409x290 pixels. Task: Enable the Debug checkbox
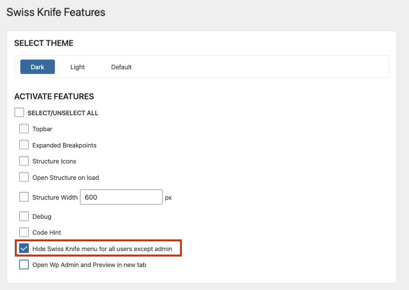[x=24, y=216]
